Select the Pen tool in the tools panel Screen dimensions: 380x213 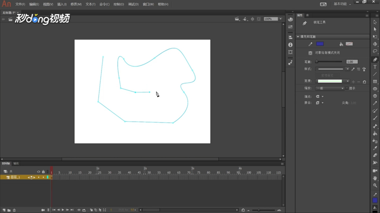[x=375, y=60]
